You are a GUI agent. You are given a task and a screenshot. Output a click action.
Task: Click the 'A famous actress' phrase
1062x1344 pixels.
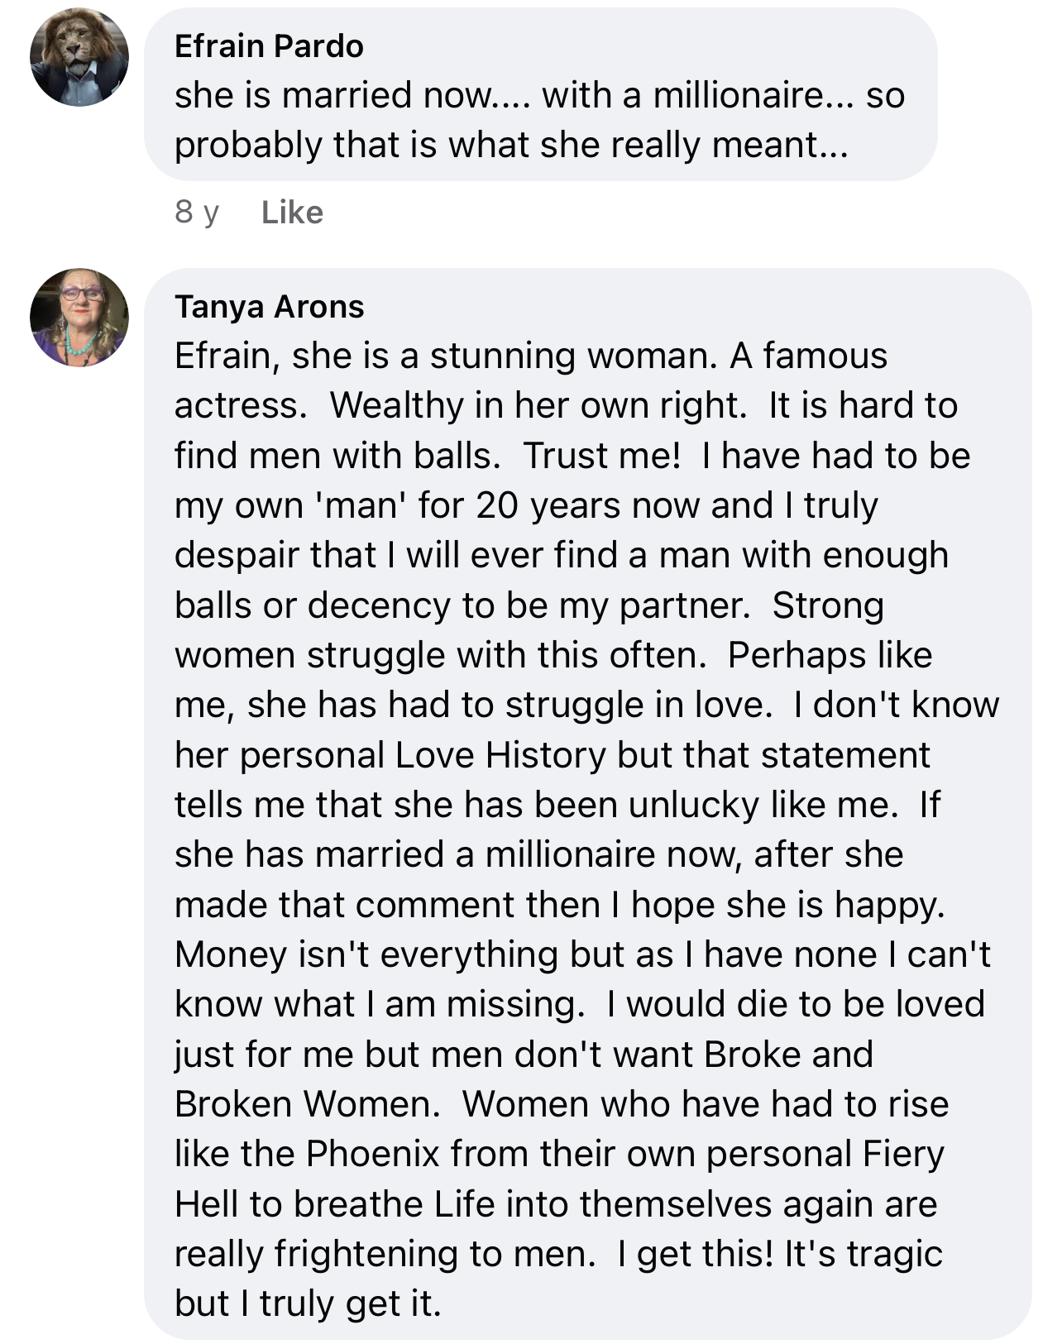(531, 380)
